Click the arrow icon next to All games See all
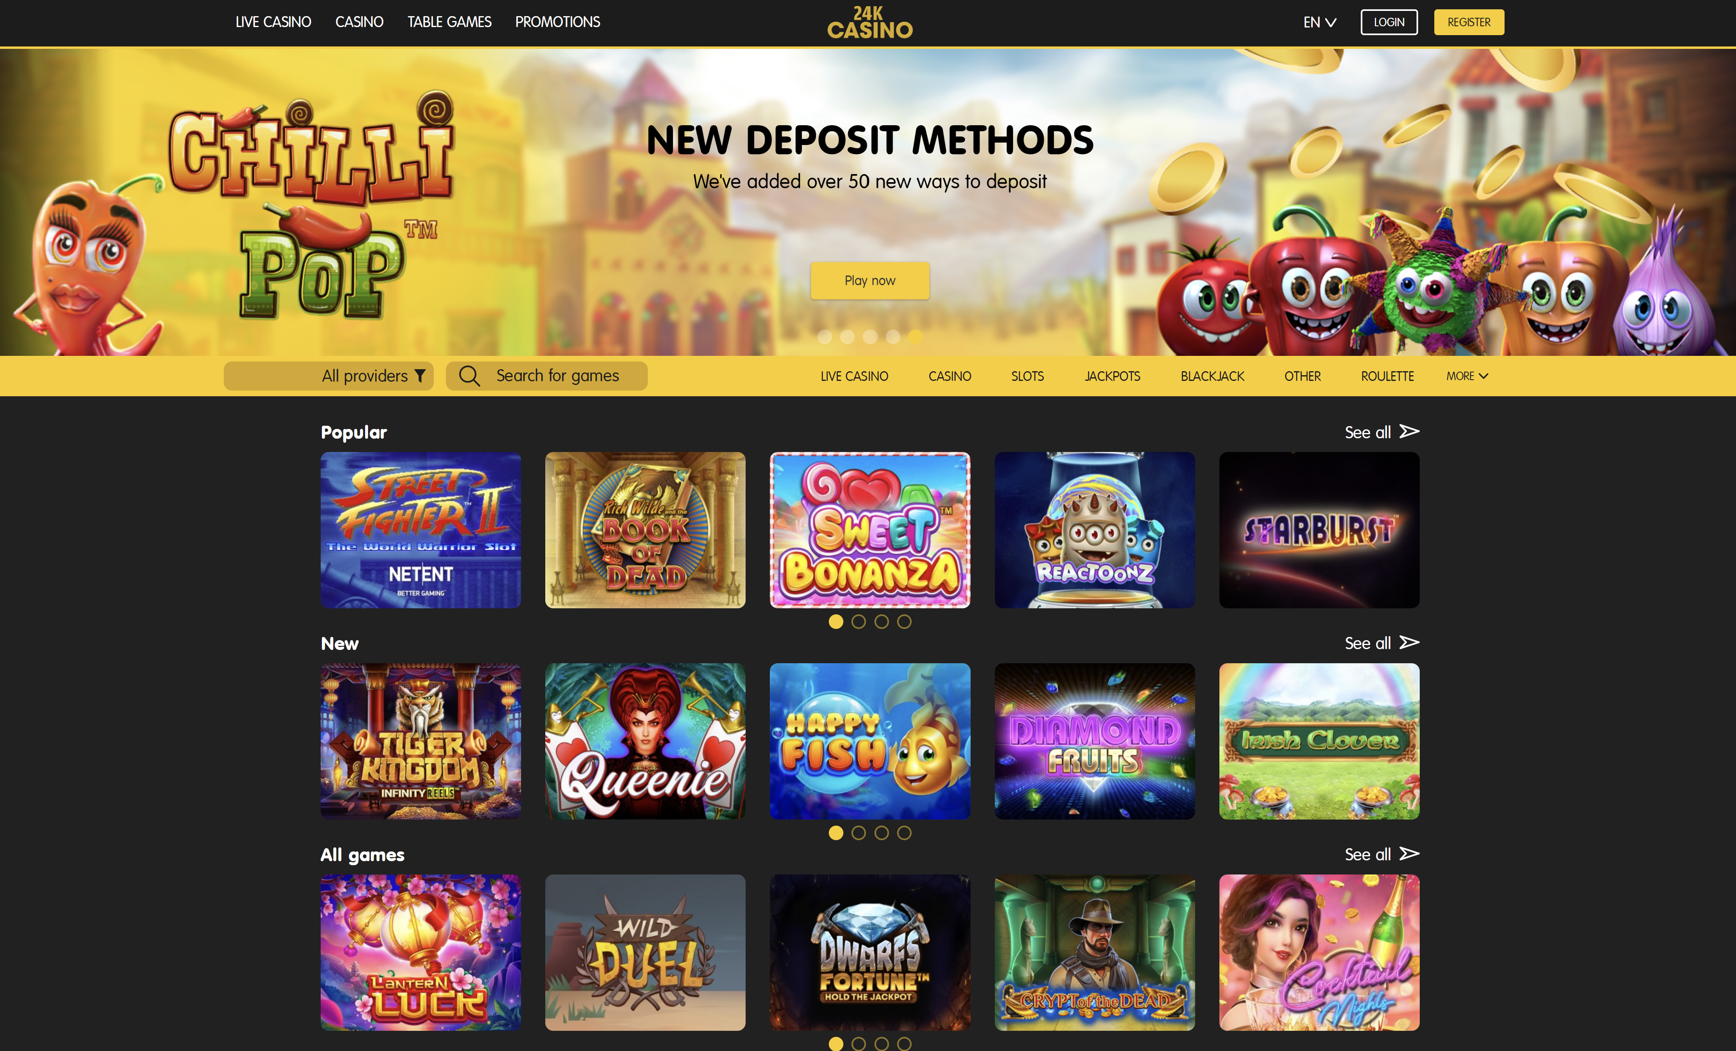 (x=1409, y=854)
